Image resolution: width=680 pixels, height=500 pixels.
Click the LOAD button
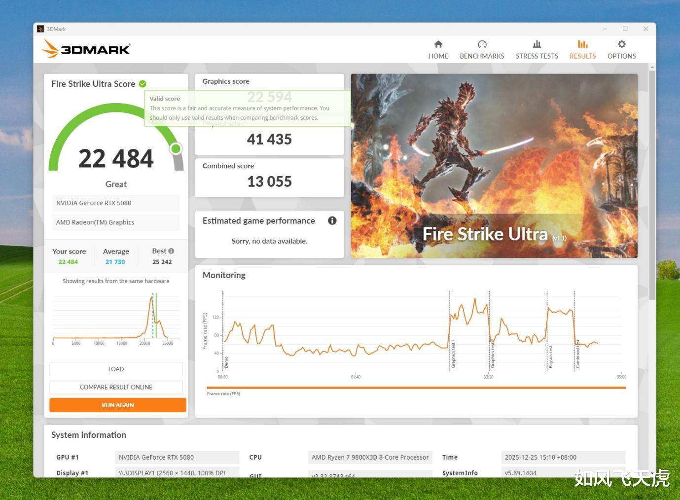116,369
